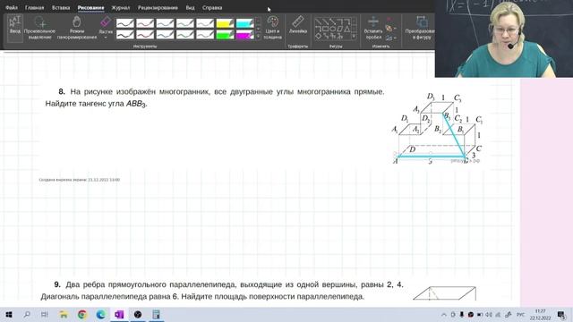The height and width of the screenshot is (322, 573).
Task: Click the presenter webcam video overlay
Action: [504, 38]
